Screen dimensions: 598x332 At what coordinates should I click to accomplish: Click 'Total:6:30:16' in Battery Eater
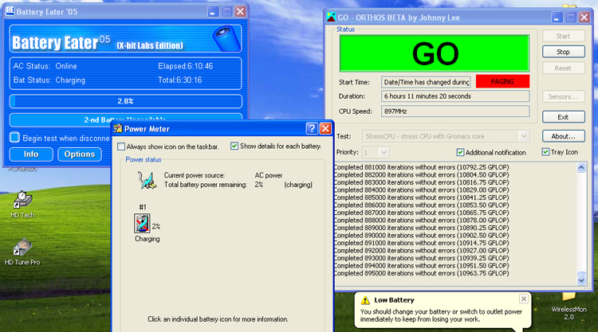[x=180, y=80]
